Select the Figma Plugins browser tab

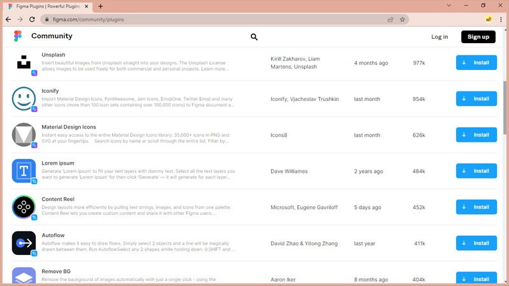pos(48,6)
